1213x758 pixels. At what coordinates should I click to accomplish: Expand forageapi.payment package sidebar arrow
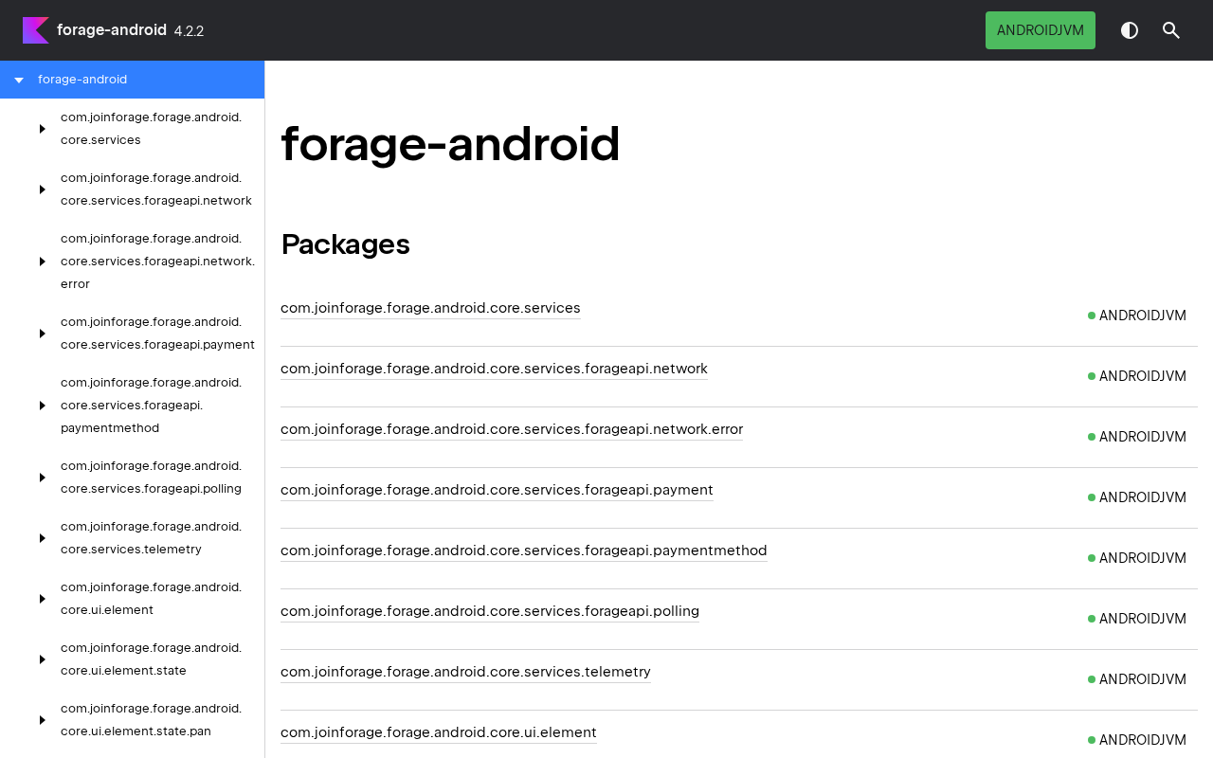point(42,334)
